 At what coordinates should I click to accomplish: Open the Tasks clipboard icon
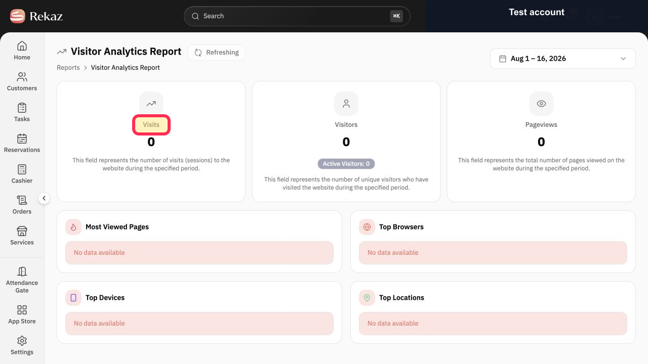(x=22, y=108)
